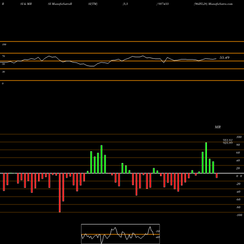
Task: Click the -100 axis label on MR chart
Action: (x=239, y=215)
